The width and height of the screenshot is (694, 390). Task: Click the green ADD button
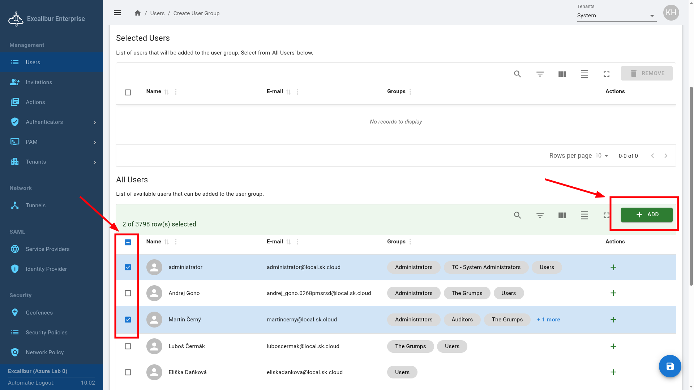(x=646, y=215)
